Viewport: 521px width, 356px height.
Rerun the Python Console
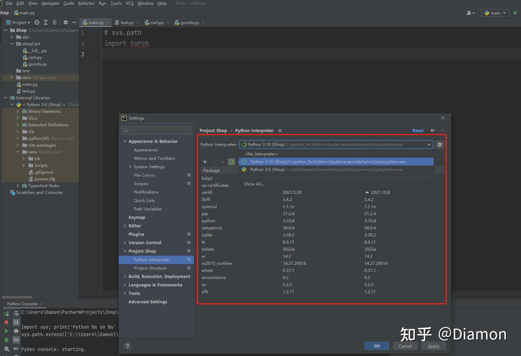(x=6, y=313)
